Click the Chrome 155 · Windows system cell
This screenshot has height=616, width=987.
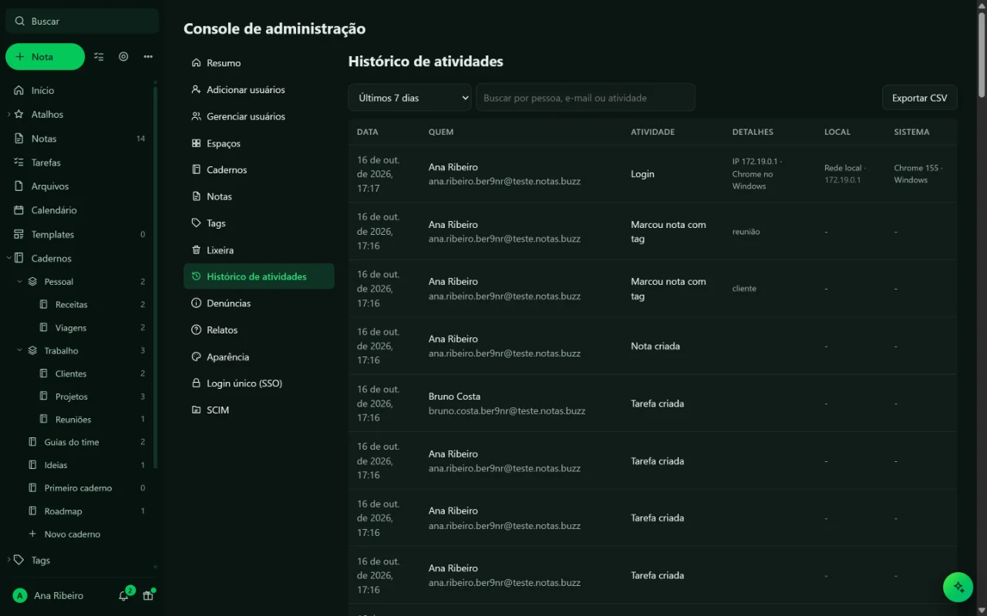(918, 174)
